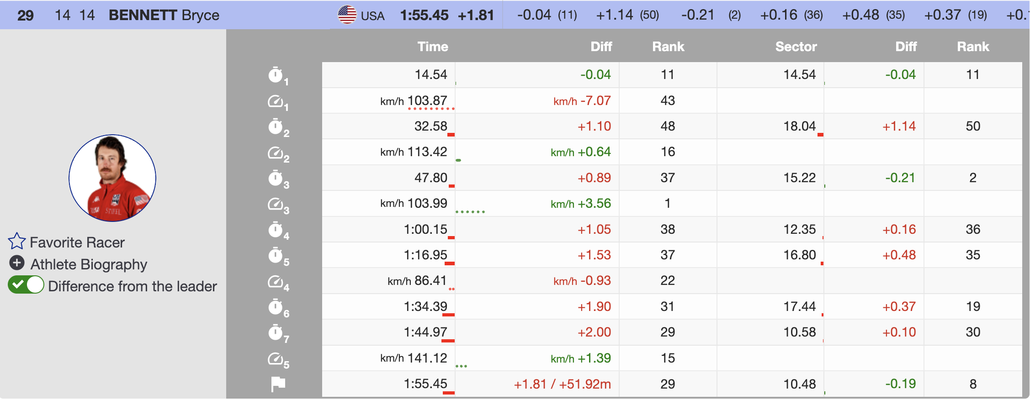Image resolution: width=1030 pixels, height=400 pixels.
Task: Click the 1:55.45 total time in header
Action: 424,15
